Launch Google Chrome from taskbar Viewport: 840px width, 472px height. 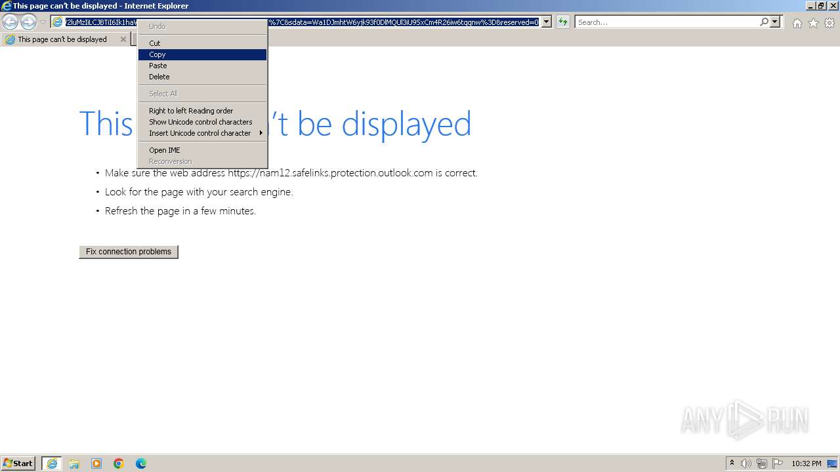(119, 463)
